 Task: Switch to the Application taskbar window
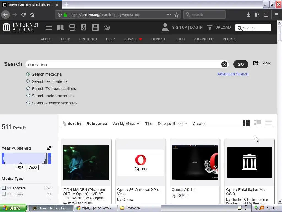click(139, 208)
